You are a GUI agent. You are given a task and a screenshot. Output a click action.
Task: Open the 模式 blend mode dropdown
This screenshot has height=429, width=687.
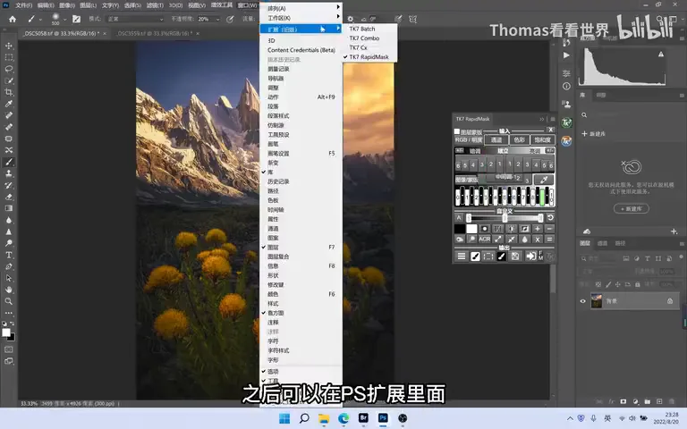coord(135,20)
